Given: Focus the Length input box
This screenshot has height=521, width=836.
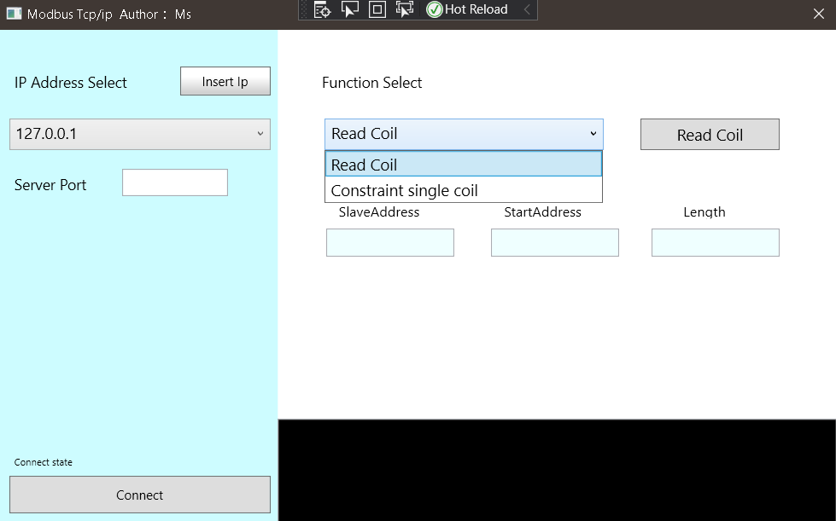Looking at the screenshot, I should 716,243.
